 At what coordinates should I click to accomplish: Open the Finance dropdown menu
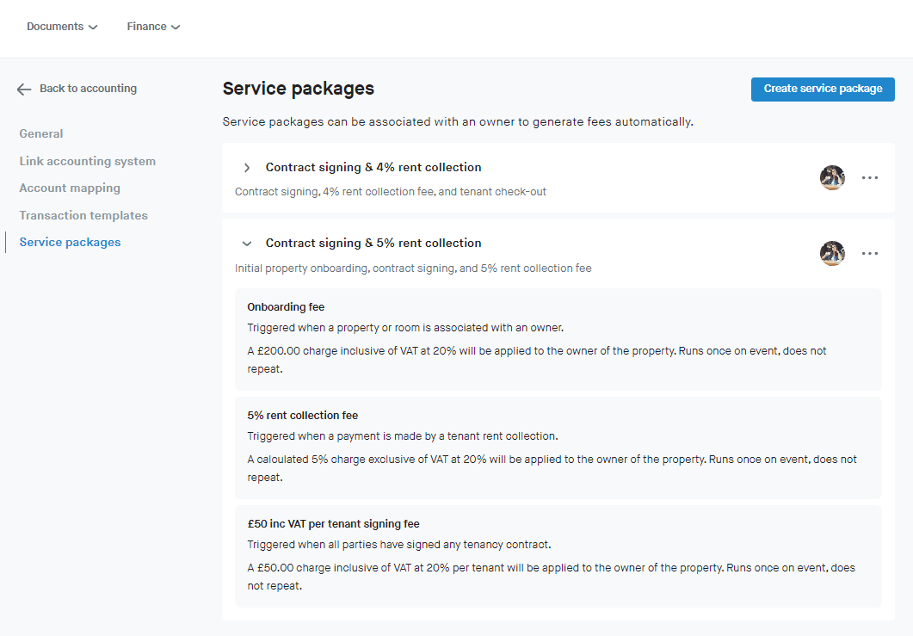[153, 27]
